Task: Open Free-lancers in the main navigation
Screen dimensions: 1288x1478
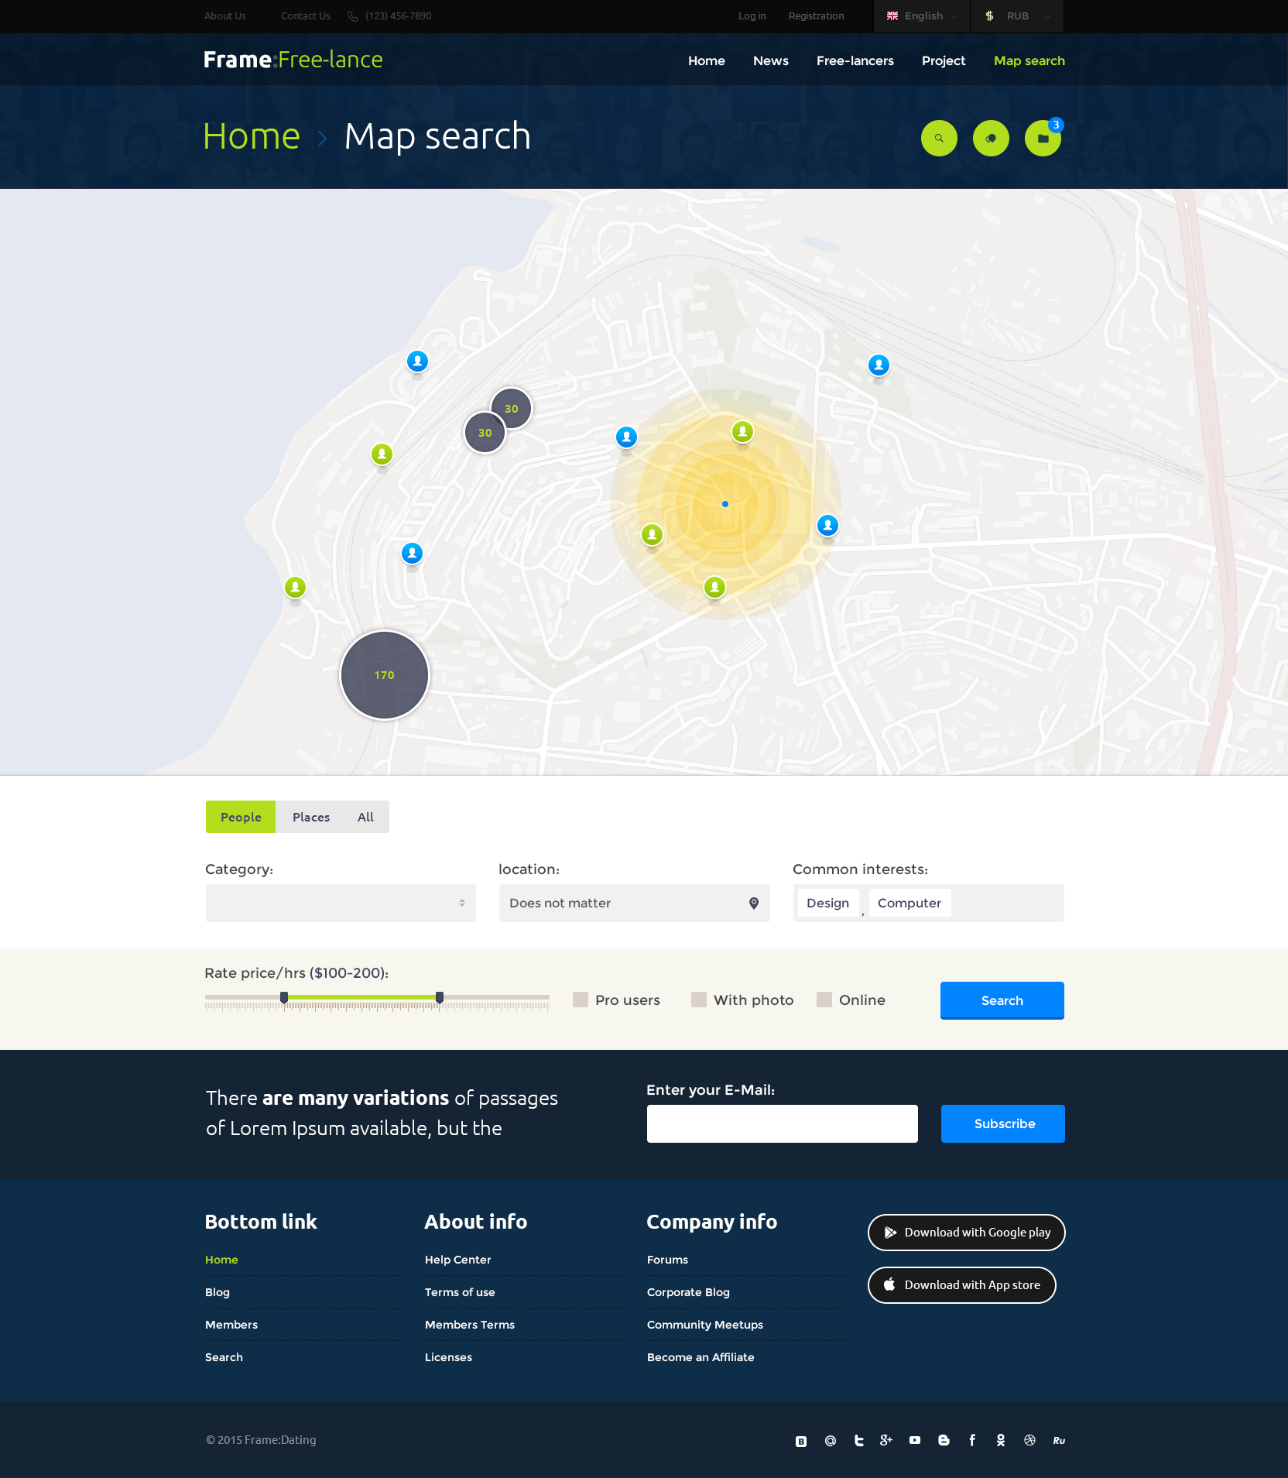Action: pos(855,60)
